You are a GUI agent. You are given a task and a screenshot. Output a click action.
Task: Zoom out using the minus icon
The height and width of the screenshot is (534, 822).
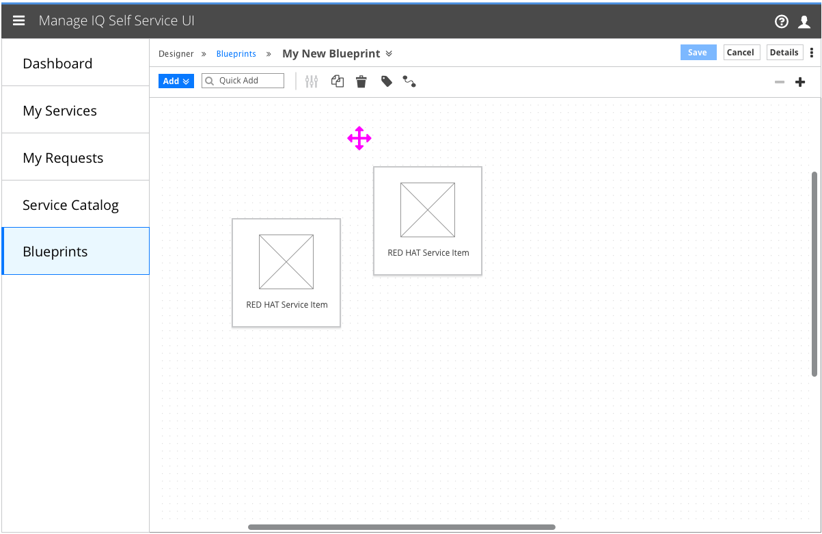pos(780,82)
